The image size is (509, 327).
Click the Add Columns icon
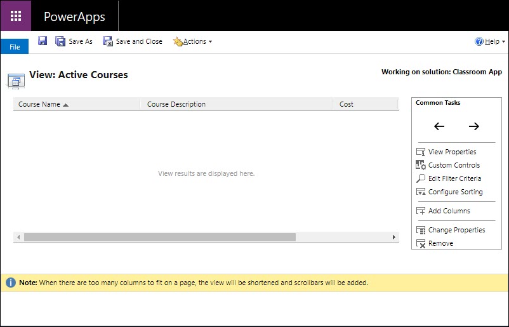pyautogui.click(x=420, y=211)
